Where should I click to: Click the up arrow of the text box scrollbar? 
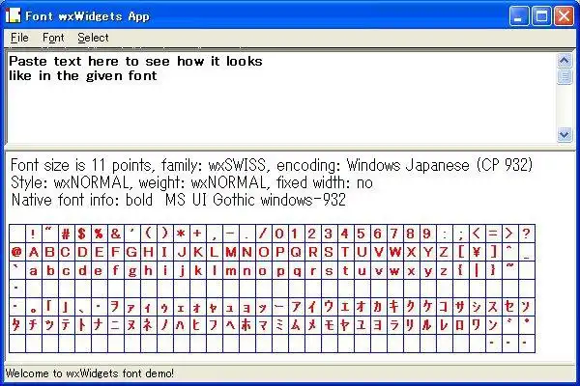point(565,60)
